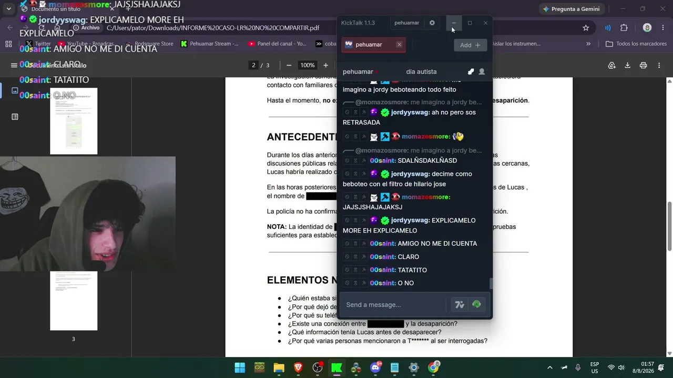This screenshot has height=378, width=673.
Task: Click the pehuamar user button in KickTalk title bar
Action: [x=406, y=23]
